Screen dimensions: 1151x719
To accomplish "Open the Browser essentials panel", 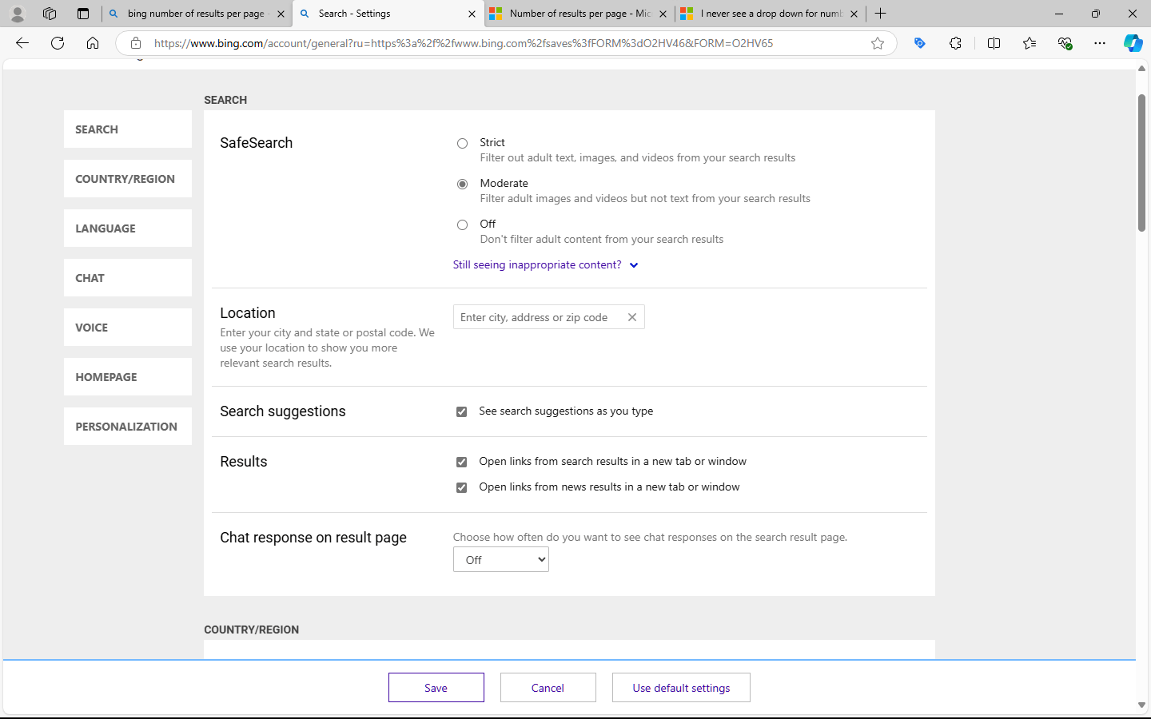I will click(x=1065, y=43).
